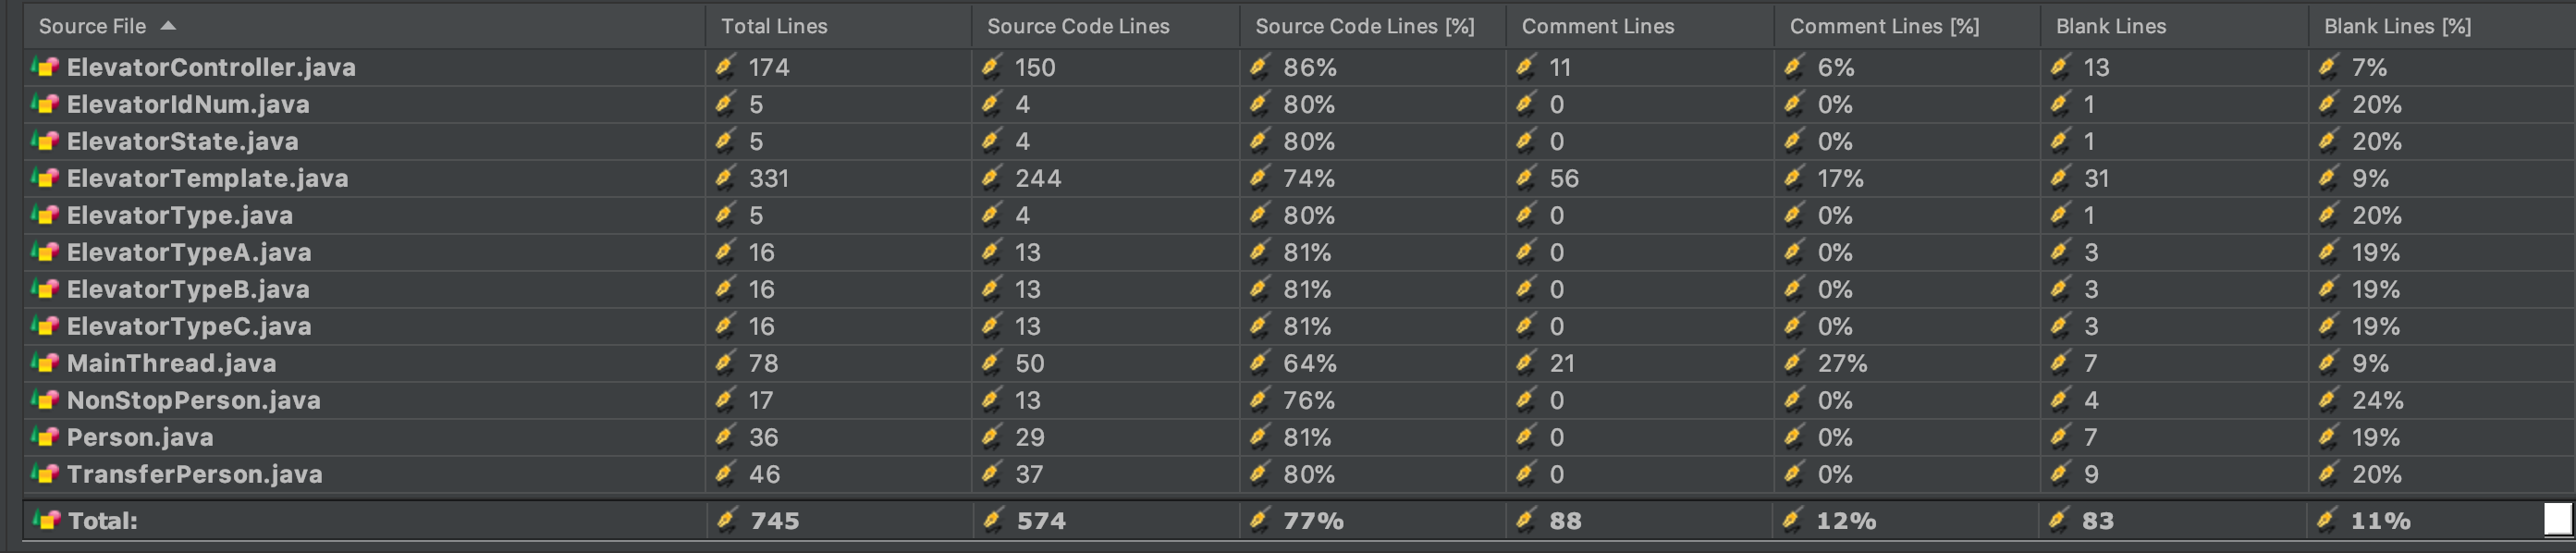Click the MainThread.java file icon
Viewport: 2576px width, 553px height.
[45, 363]
